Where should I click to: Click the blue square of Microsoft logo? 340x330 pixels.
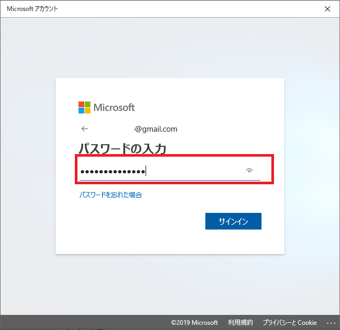tap(81, 110)
